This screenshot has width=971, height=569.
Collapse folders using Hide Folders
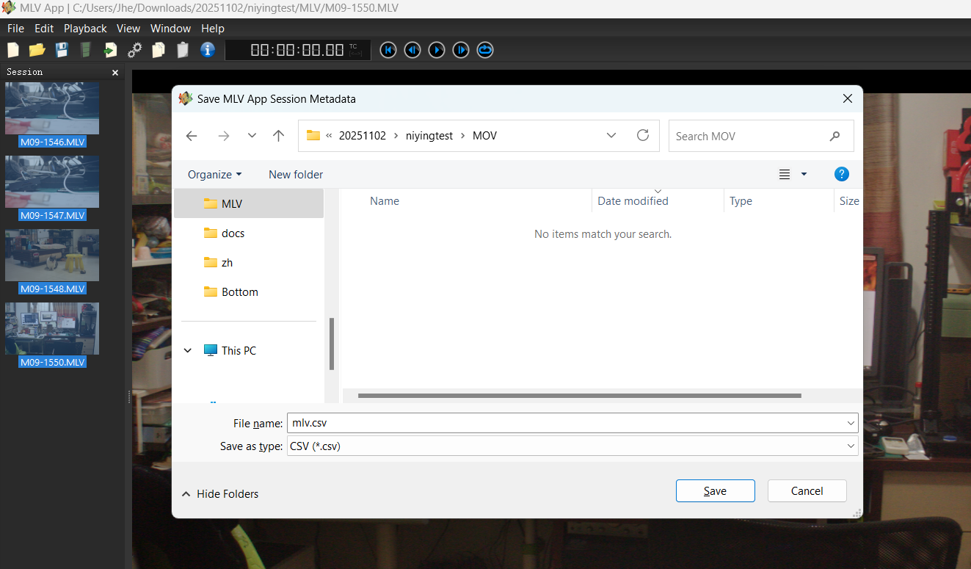[220, 494]
